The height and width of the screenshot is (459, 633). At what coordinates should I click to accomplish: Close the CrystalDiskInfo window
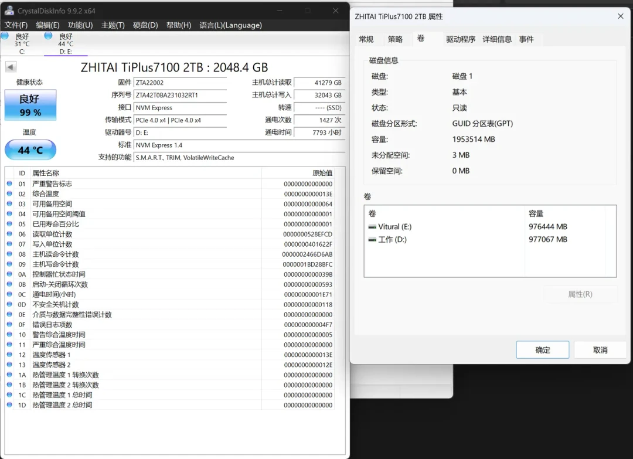pos(335,11)
